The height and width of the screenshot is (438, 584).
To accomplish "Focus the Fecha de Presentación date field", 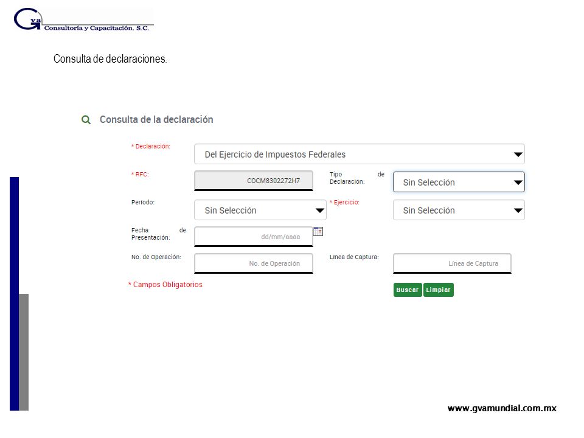I will [x=254, y=237].
